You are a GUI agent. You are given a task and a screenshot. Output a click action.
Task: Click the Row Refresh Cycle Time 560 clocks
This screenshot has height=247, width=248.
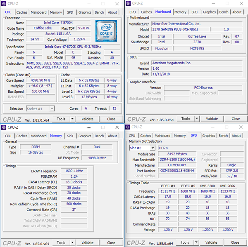74,204
